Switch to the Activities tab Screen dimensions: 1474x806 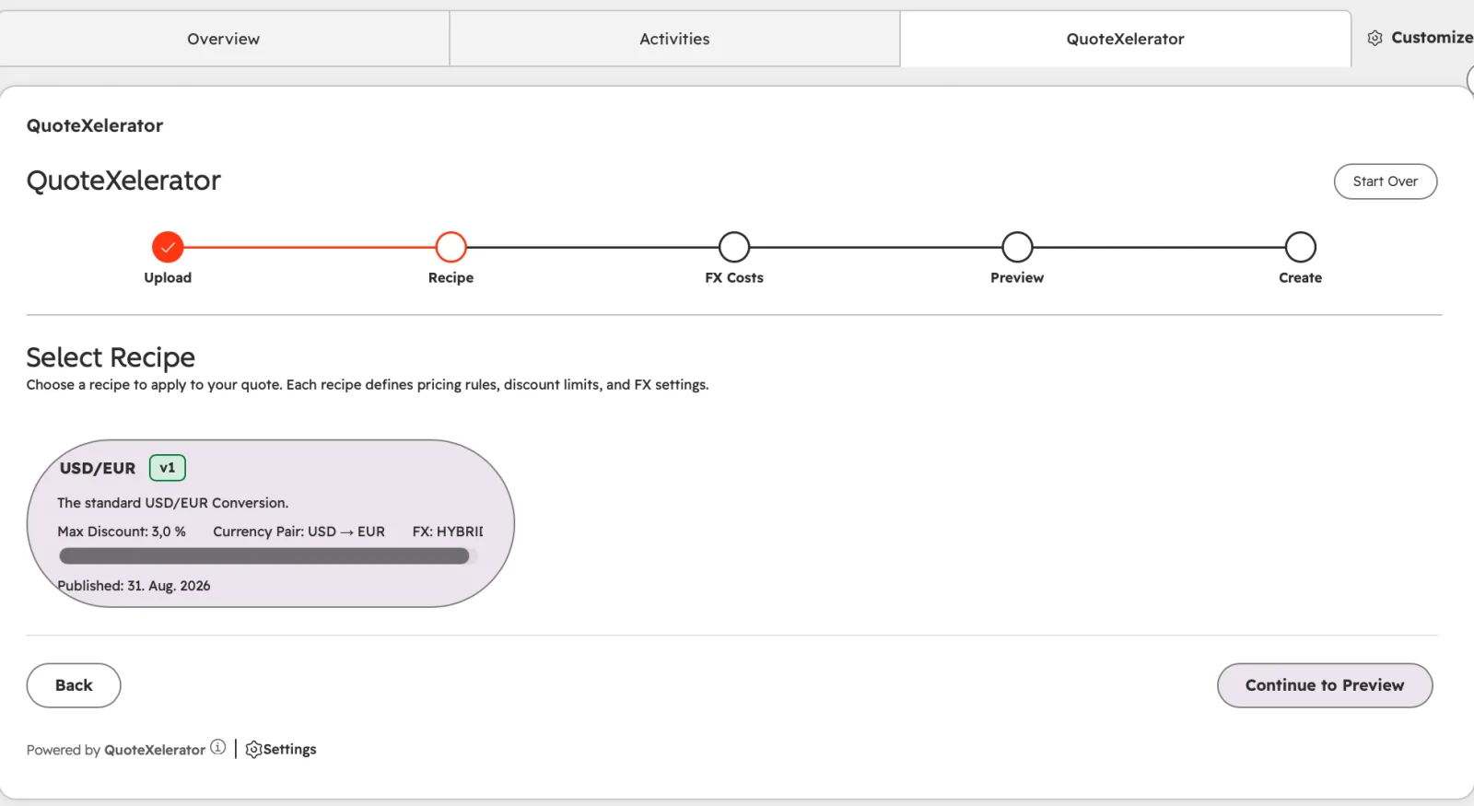click(x=674, y=39)
